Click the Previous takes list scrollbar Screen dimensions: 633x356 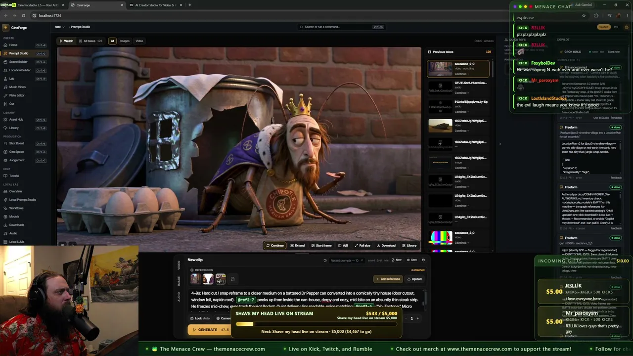[x=492, y=69]
